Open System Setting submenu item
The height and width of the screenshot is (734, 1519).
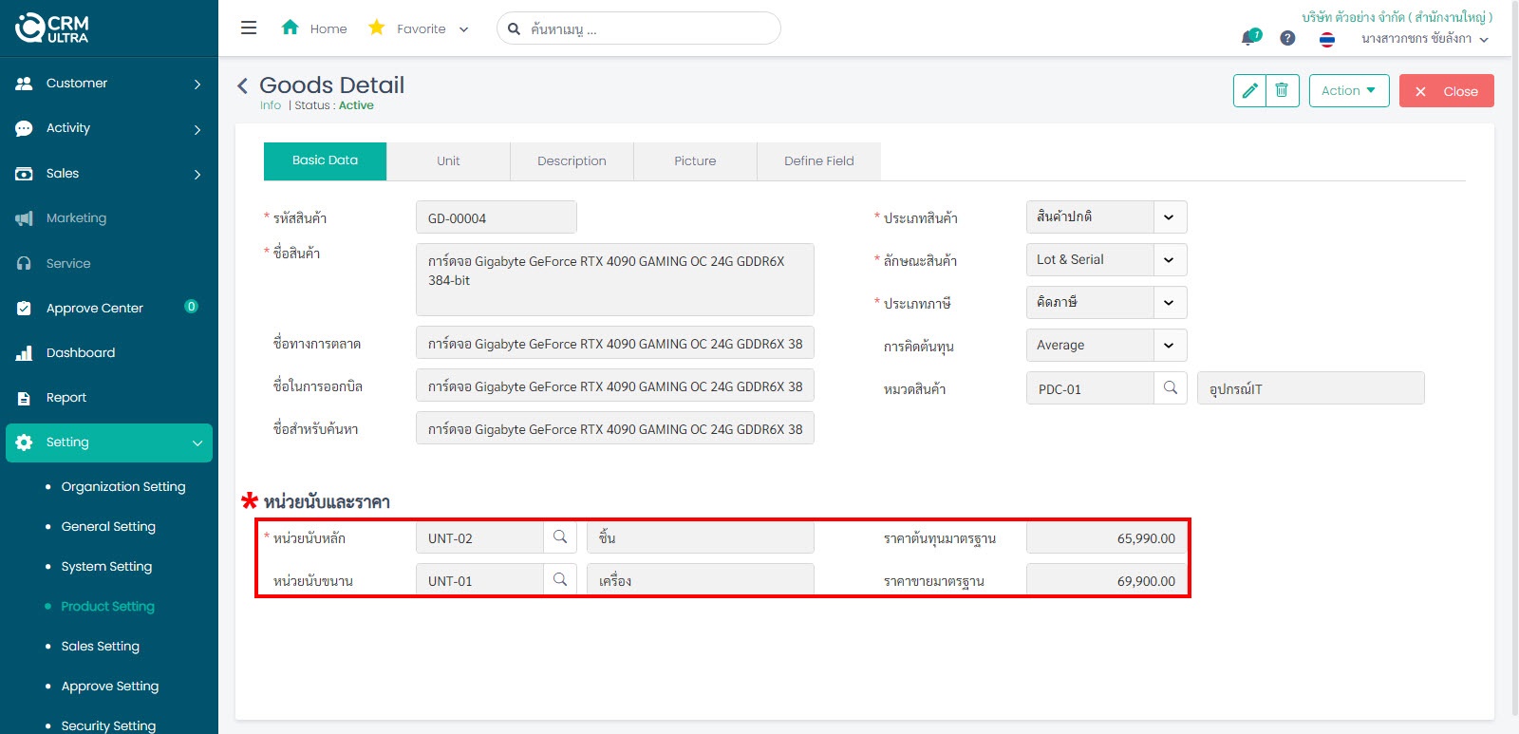[x=106, y=567]
